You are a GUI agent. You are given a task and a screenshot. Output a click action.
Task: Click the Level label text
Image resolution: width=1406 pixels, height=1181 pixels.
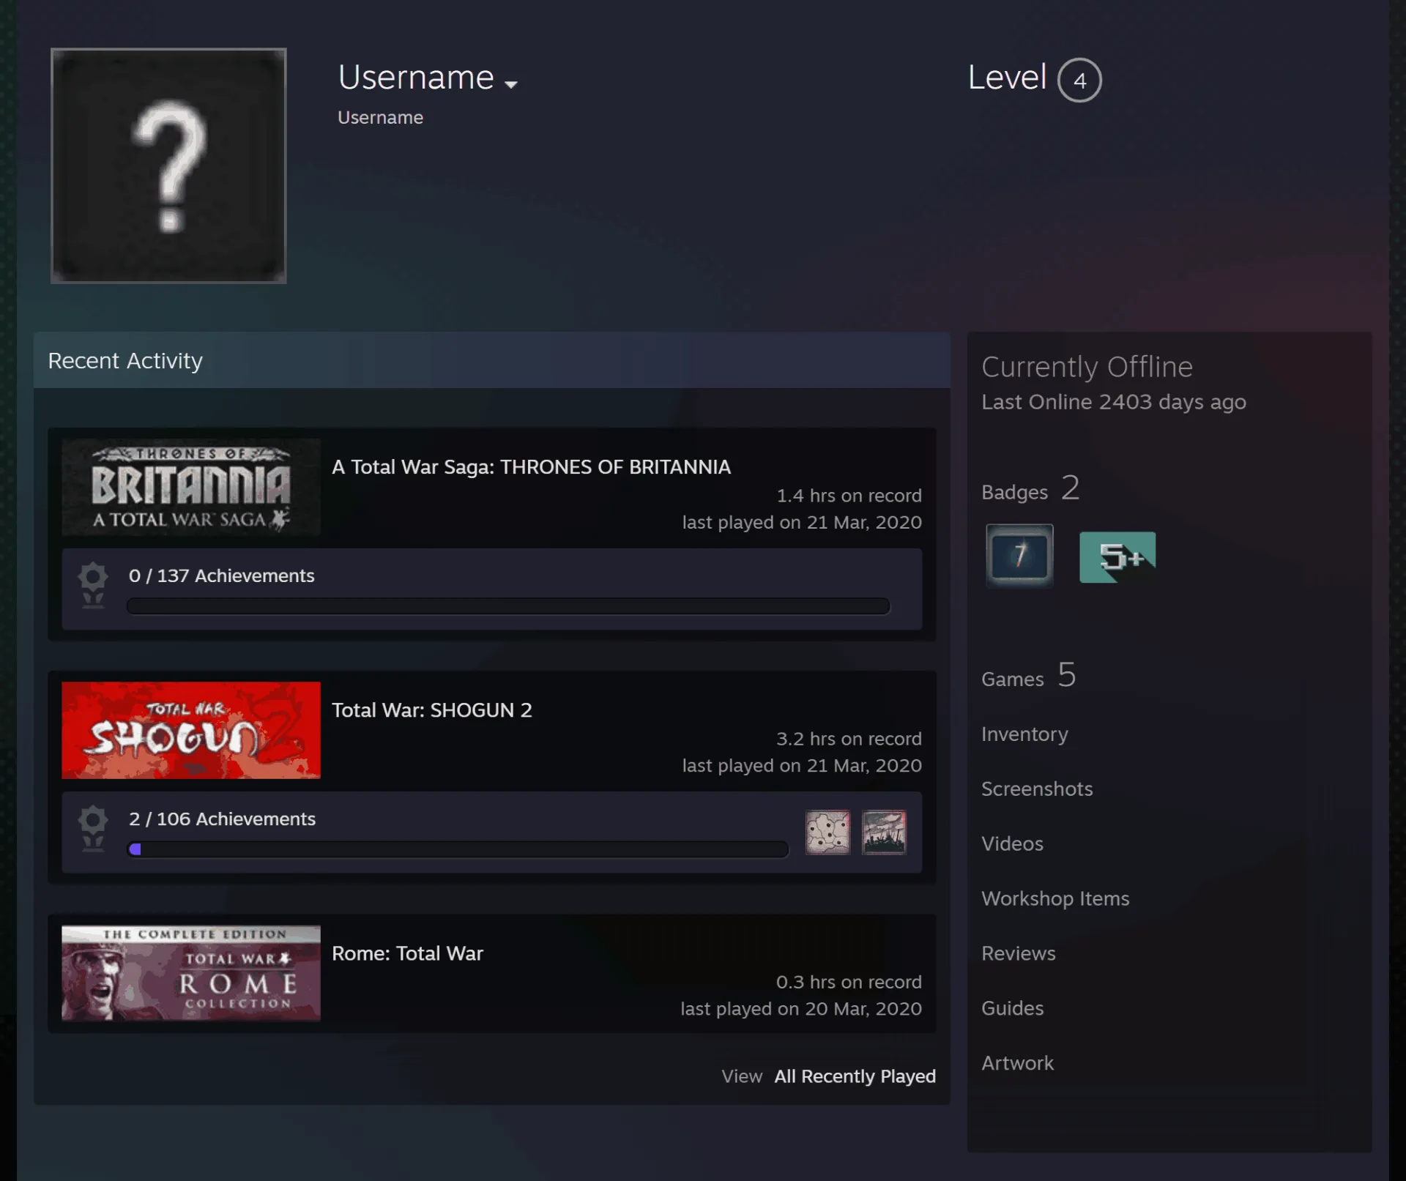click(1007, 77)
